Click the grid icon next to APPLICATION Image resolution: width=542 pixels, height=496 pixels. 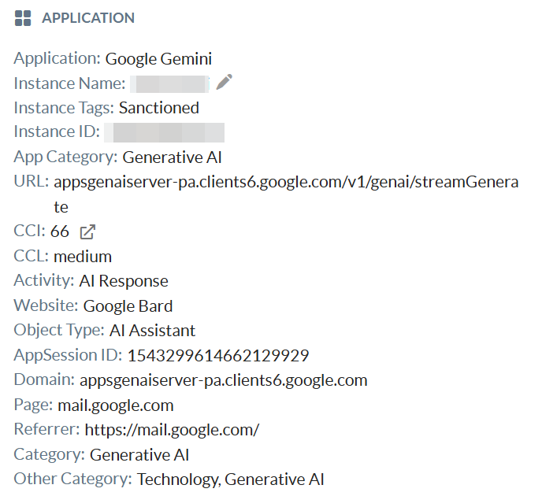(23, 18)
